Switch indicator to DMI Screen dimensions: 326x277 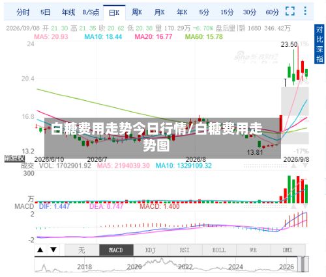tap(288, 250)
